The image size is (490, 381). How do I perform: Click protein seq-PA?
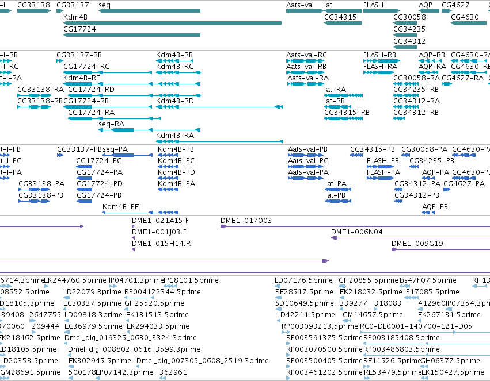coord(115,149)
